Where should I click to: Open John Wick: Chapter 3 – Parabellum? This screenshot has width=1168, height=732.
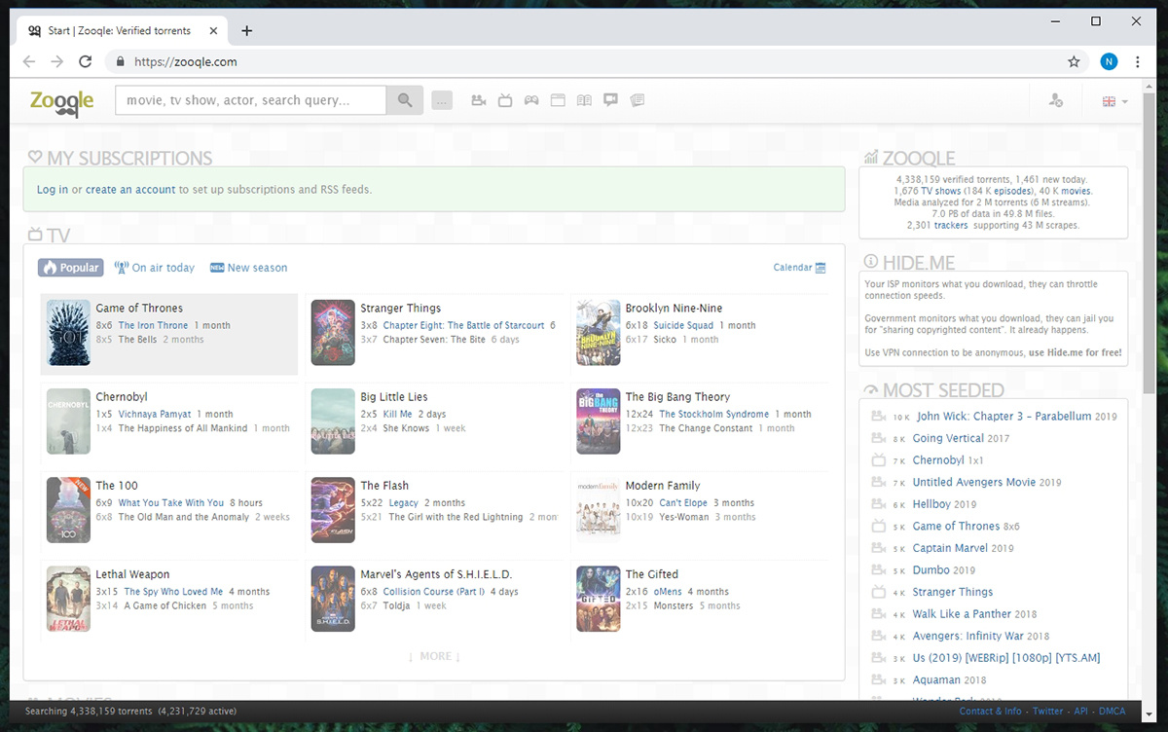point(1004,416)
